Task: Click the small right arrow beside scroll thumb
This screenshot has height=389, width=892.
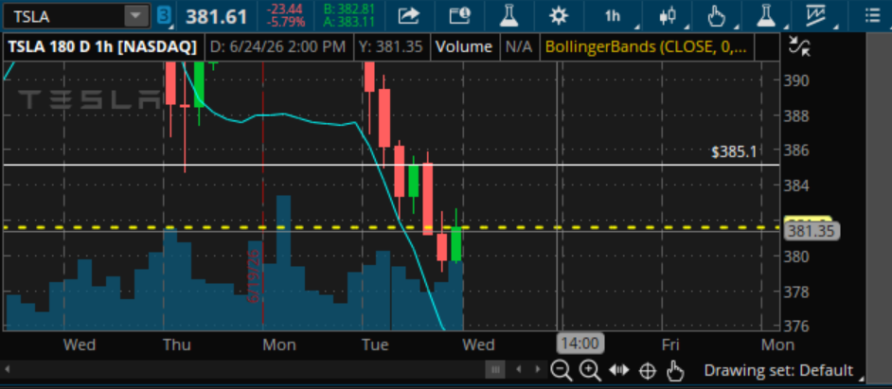Action: coord(538,370)
